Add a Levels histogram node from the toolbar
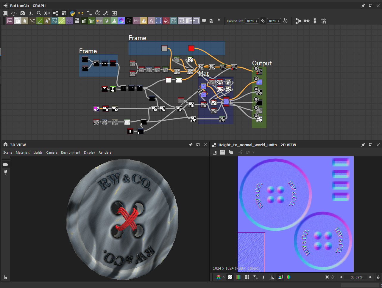The image size is (382, 288). pyautogui.click(x=114, y=21)
